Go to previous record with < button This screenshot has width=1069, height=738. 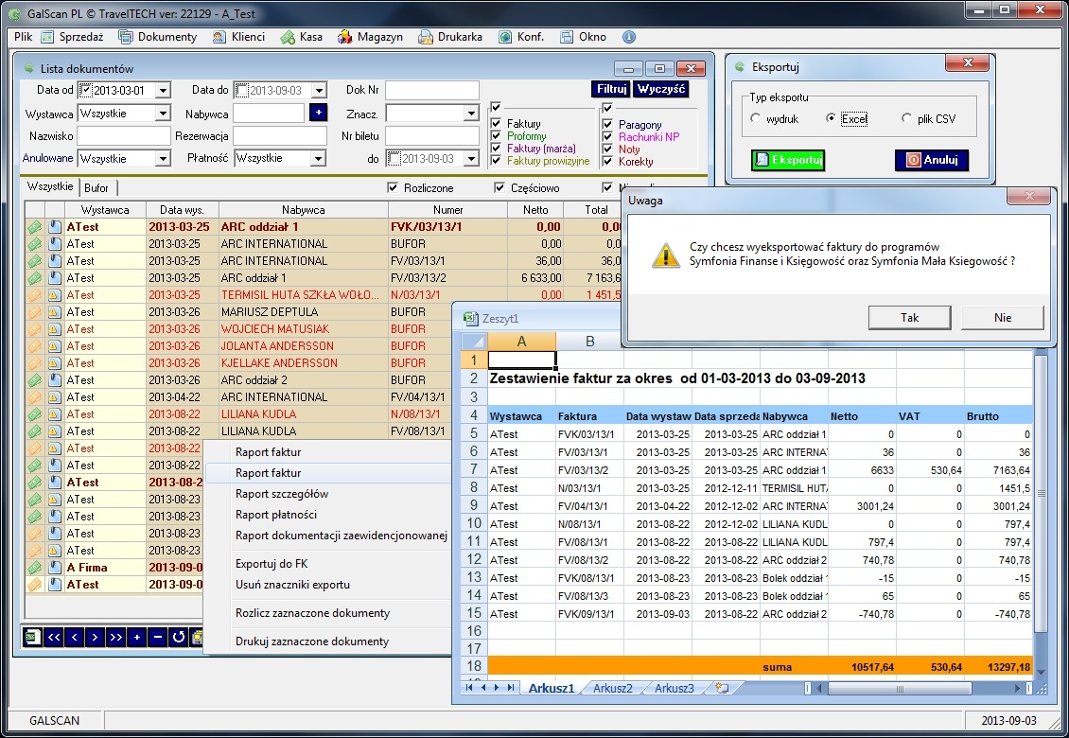(x=75, y=637)
